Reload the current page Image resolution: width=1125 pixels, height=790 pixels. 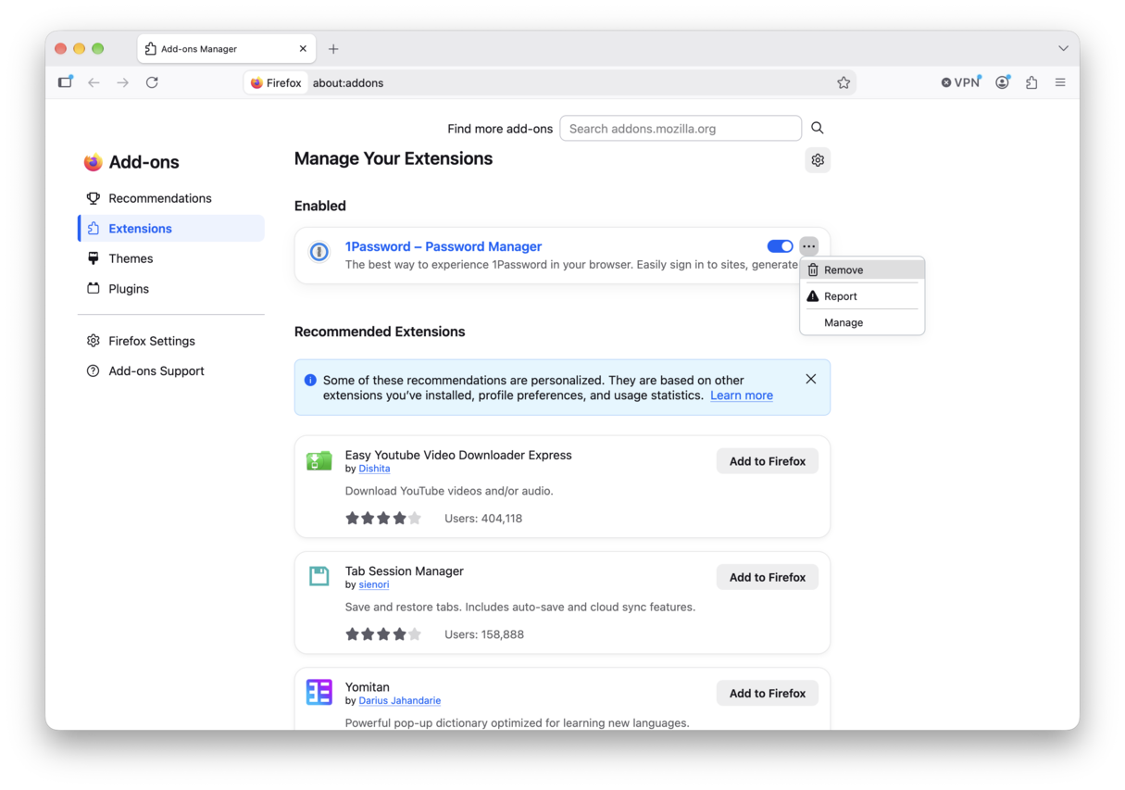(152, 82)
